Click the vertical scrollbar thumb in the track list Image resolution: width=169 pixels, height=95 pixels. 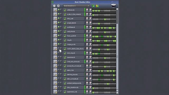coord(117,56)
